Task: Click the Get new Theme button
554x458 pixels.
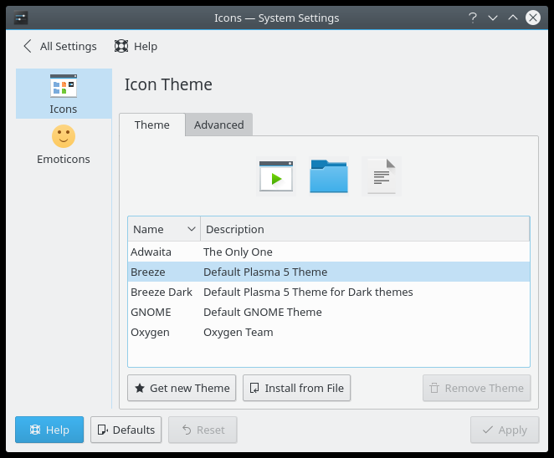Action: 182,388
